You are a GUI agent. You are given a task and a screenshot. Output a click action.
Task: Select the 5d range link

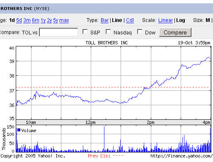[x=19, y=20]
